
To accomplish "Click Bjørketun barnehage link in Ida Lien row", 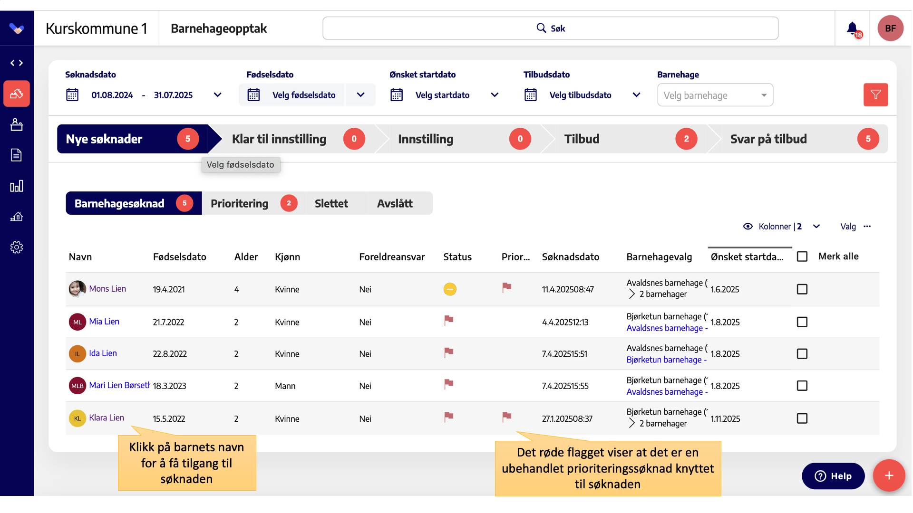I will click(x=666, y=360).
